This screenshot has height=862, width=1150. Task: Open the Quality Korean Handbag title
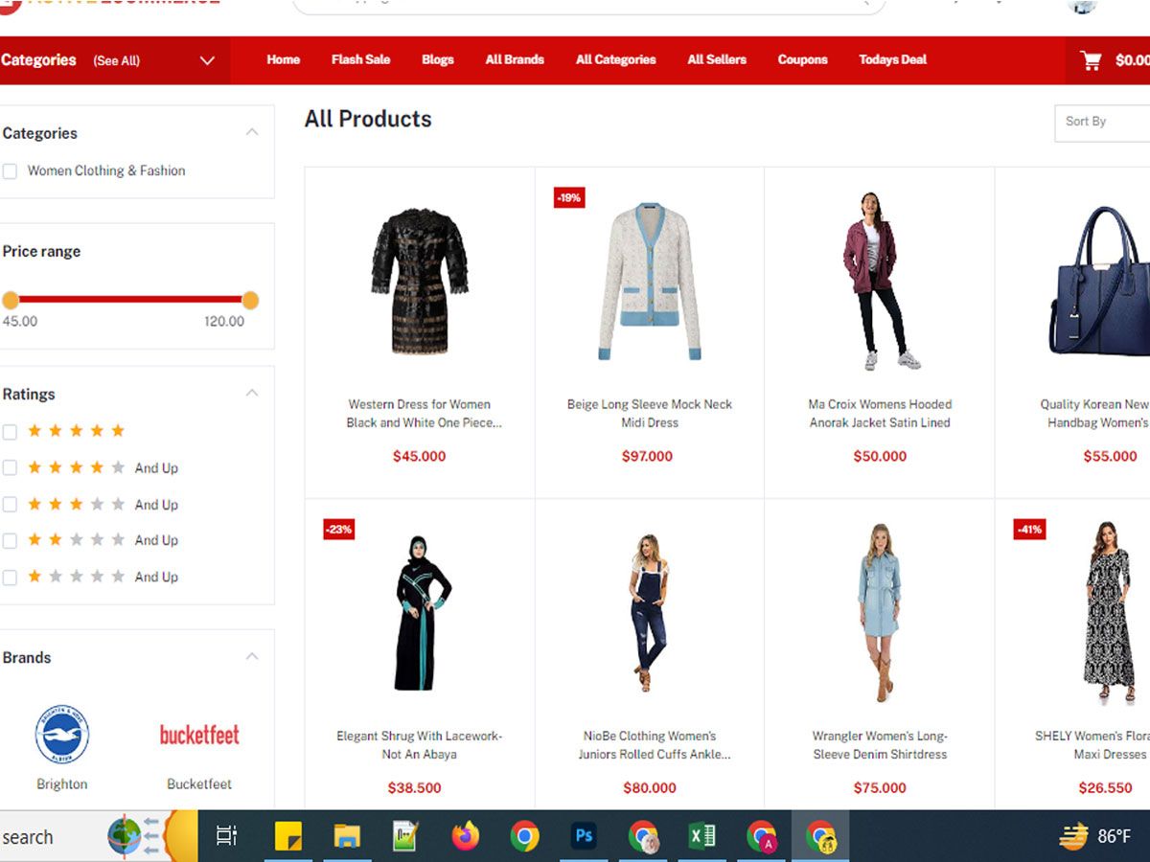click(x=1095, y=413)
